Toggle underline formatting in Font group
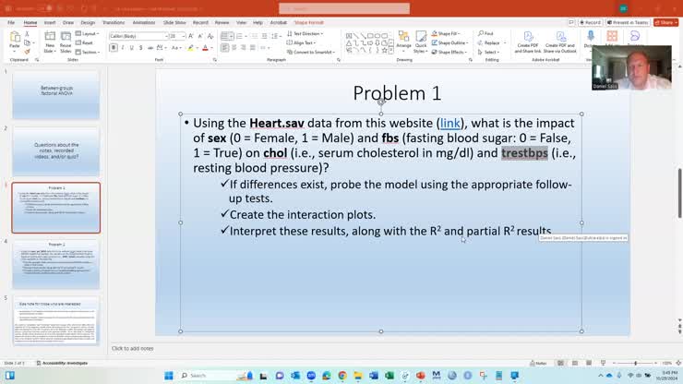This screenshot has height=384, width=683. pyautogui.click(x=134, y=48)
